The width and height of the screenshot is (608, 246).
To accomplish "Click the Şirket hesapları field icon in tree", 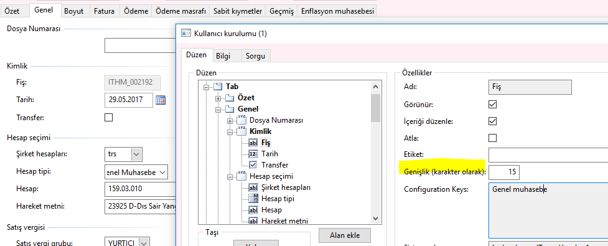I will coord(253,188).
